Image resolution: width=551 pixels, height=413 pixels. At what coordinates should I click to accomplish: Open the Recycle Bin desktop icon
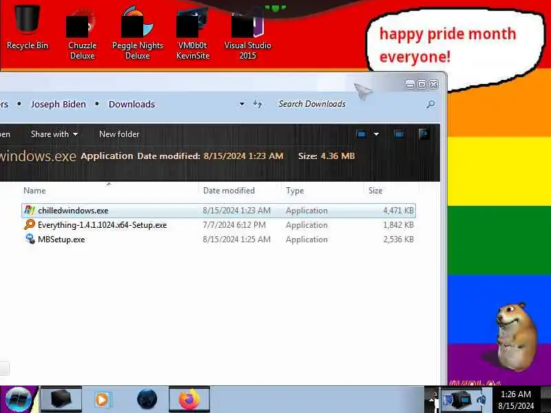pyautogui.click(x=27, y=26)
